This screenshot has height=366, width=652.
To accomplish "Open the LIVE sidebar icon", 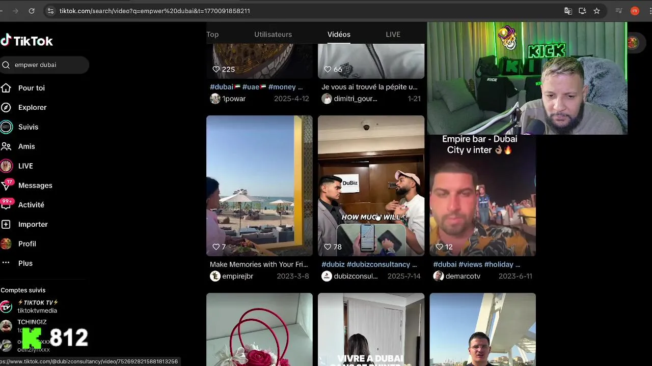I will (6, 166).
